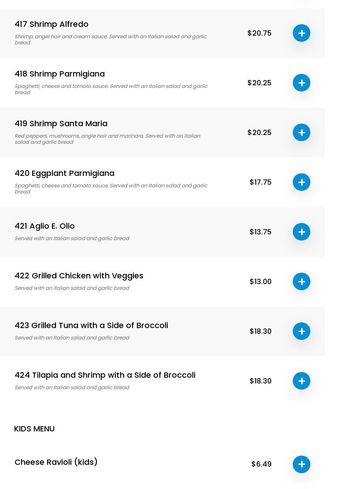Open 419 Shrimp Santa Maria details
Viewport: 339px width, 489px height.
pyautogui.click(x=61, y=124)
